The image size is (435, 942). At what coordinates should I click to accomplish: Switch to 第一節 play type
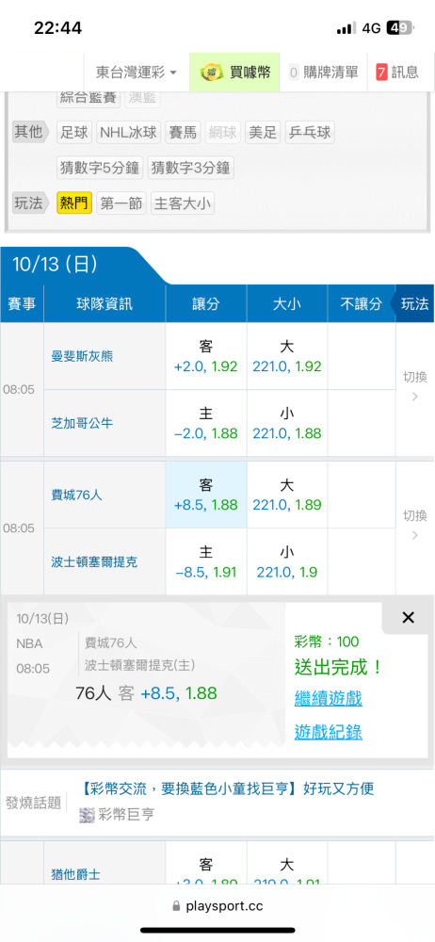coord(121,203)
